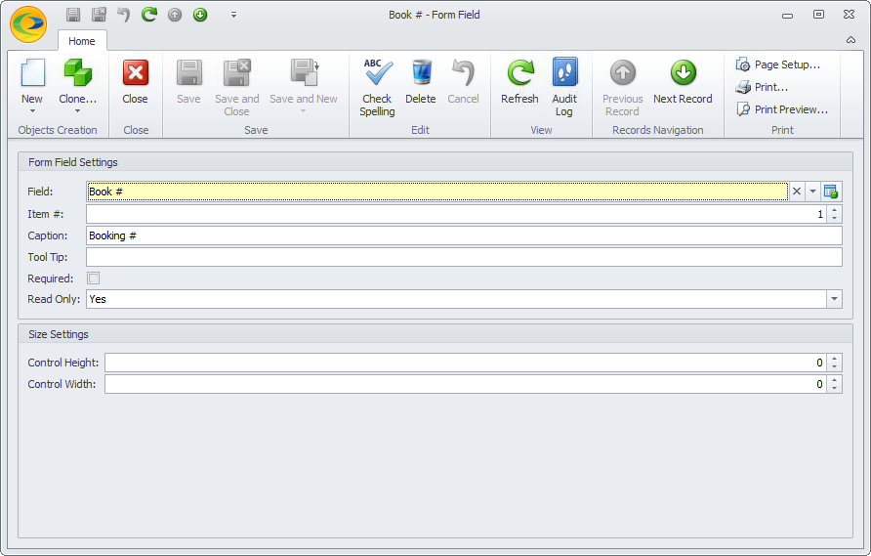Toggle the Required checkbox
The height and width of the screenshot is (556, 871).
(94, 278)
